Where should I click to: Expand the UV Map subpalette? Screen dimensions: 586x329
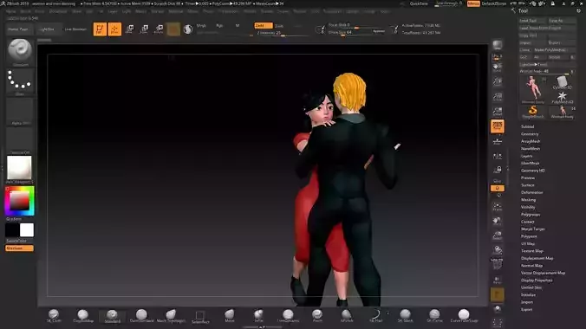[x=528, y=243]
